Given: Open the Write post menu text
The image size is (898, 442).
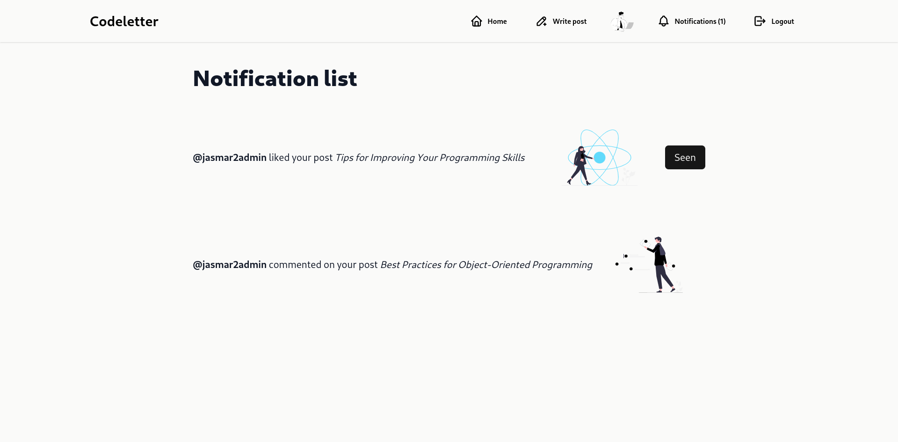Looking at the screenshot, I should pos(570,22).
